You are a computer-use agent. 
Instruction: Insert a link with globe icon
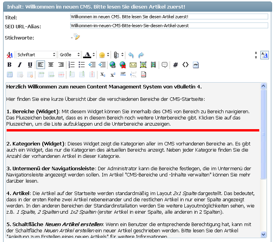(x=113, y=65)
